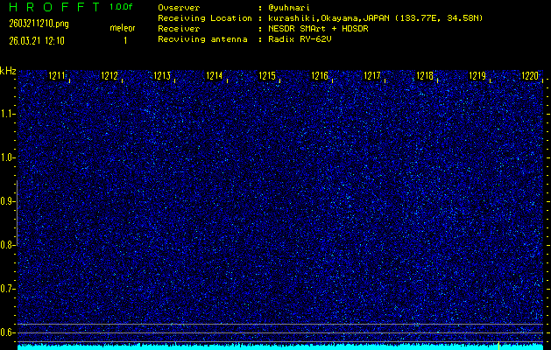Click the 1216 time axis label
The width and height of the screenshot is (551, 350).
320,75
